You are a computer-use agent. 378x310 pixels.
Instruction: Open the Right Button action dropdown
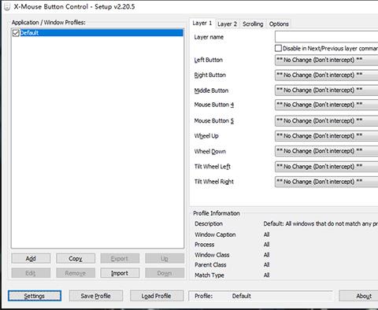(x=326, y=76)
